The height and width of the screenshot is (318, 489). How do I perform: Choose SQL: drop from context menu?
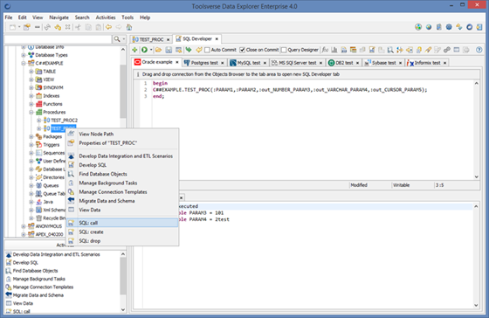pos(89,241)
